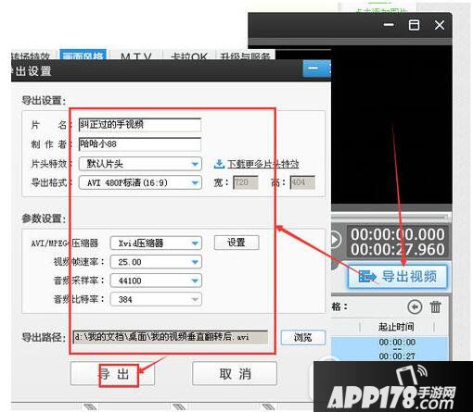This screenshot has width=473, height=412.
Task: Edit the 片名 input field
Action: (x=140, y=125)
